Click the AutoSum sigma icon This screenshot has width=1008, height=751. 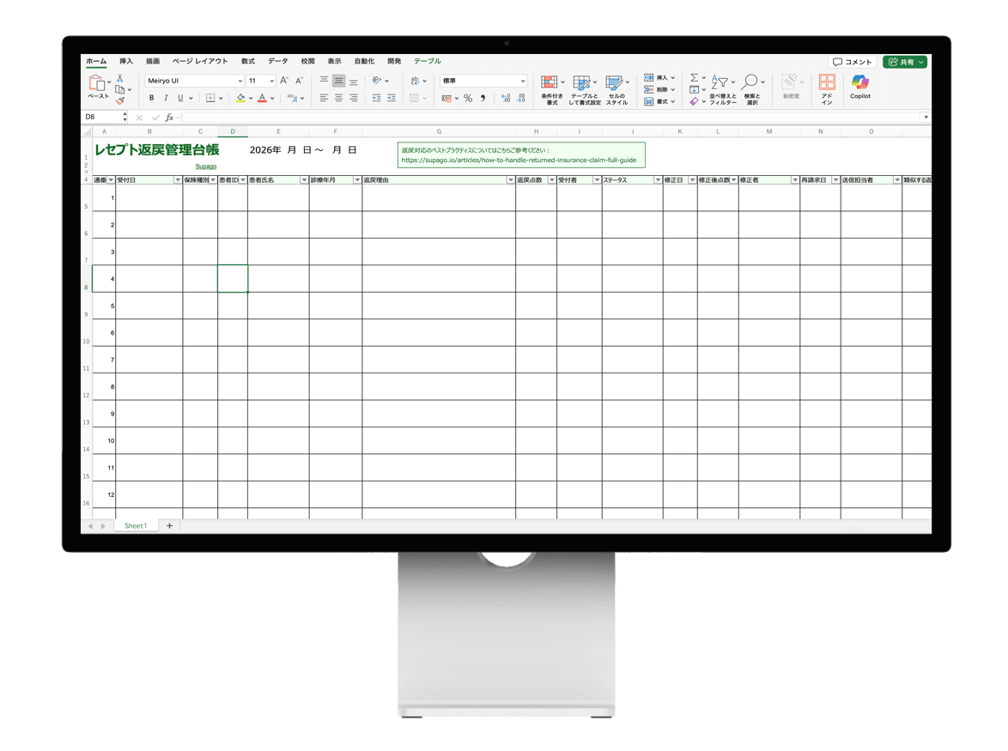pos(694,78)
